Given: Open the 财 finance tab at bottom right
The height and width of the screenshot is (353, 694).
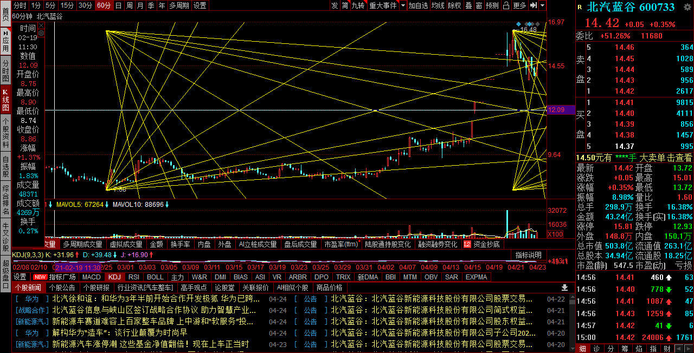Looking at the screenshot, I should click(667, 348).
